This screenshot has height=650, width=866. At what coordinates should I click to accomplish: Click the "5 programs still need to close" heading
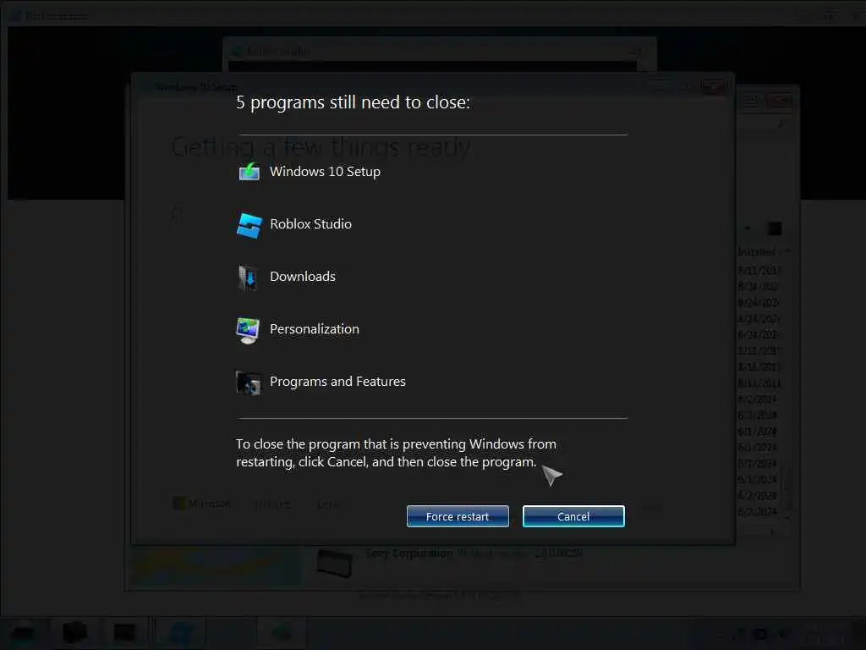click(x=353, y=102)
